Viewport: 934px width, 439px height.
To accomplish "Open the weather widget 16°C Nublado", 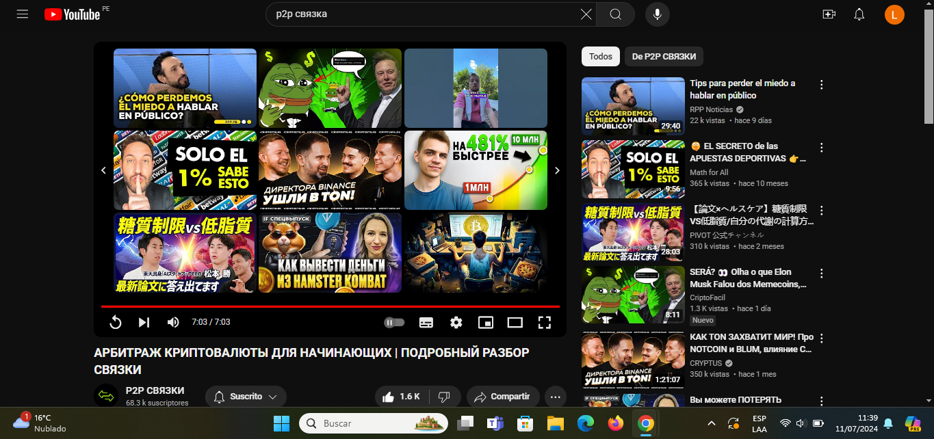I will [x=40, y=423].
